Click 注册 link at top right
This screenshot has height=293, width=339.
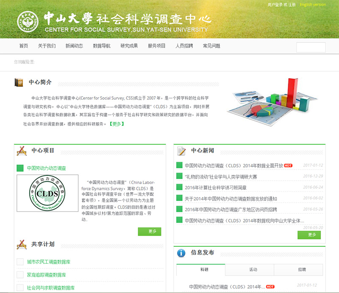pos(292,5)
